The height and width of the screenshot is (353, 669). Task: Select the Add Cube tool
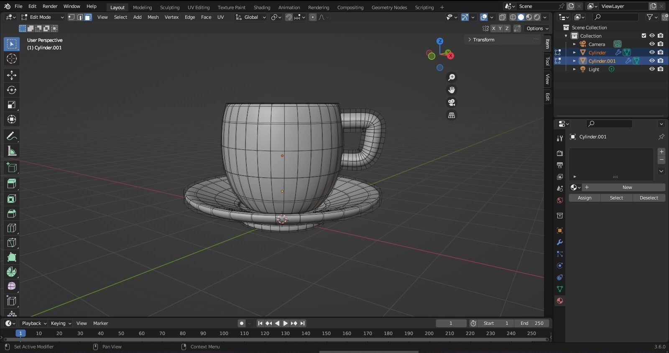coord(12,168)
